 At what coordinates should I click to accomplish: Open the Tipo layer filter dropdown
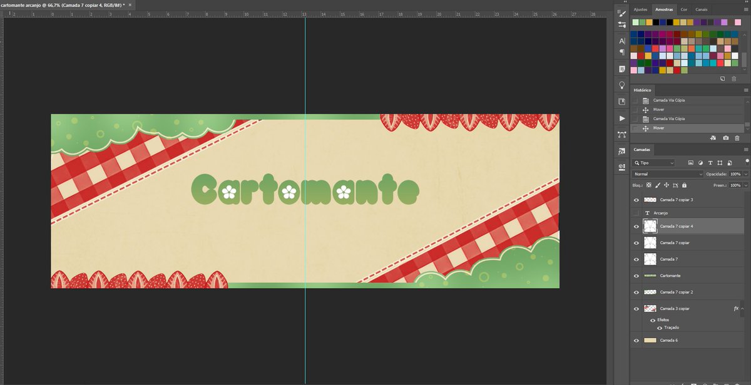653,163
